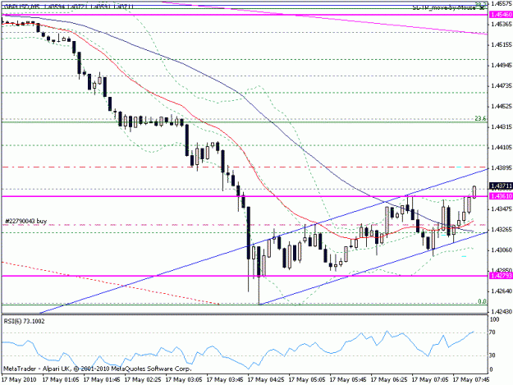
Task: Click the 1.45365 price scale value
Action: (x=502, y=24)
